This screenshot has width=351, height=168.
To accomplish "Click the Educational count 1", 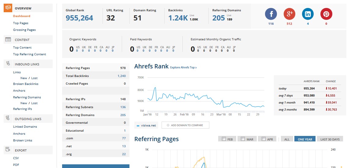I will (125, 130).
